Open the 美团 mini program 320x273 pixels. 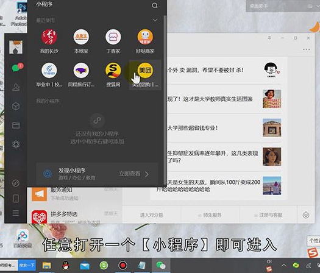(145, 75)
